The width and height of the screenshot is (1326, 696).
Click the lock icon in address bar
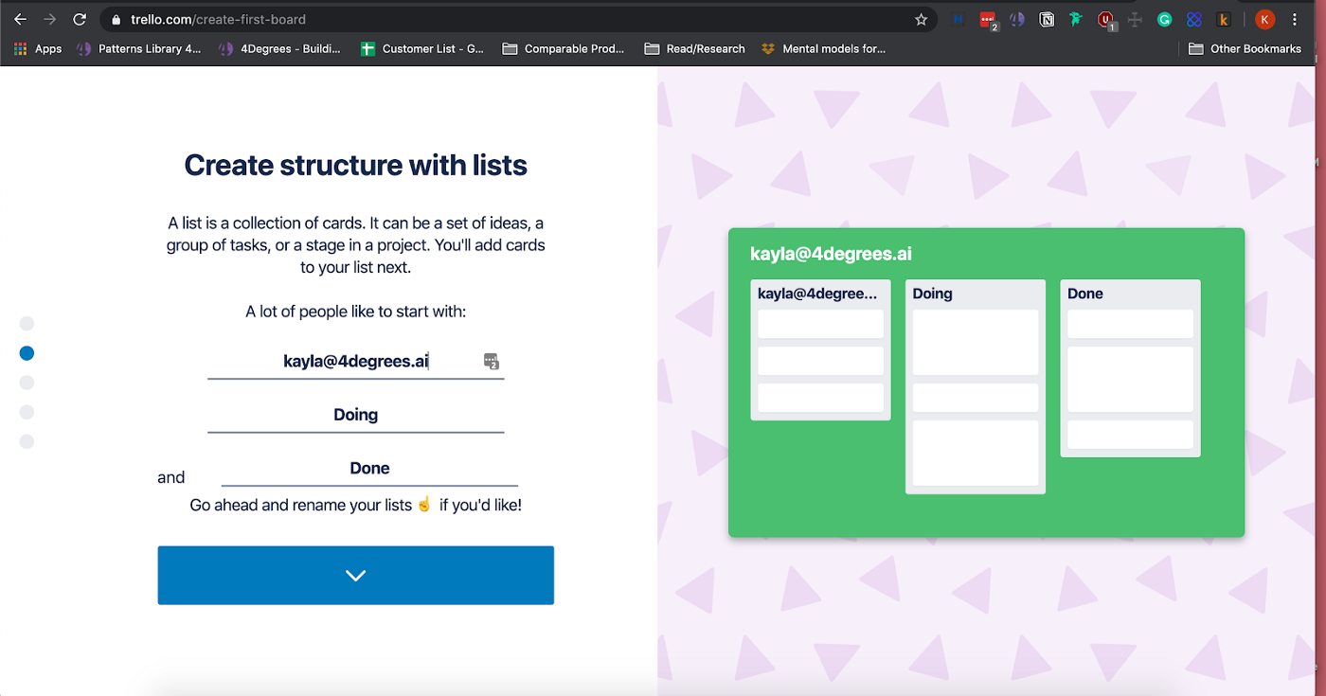pos(116,19)
